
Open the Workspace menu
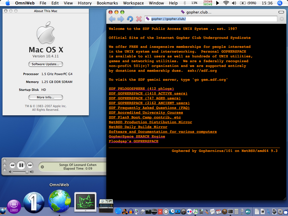coord(133,3)
